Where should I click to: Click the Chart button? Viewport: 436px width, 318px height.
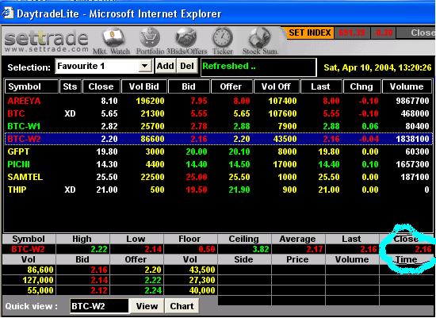click(x=182, y=306)
